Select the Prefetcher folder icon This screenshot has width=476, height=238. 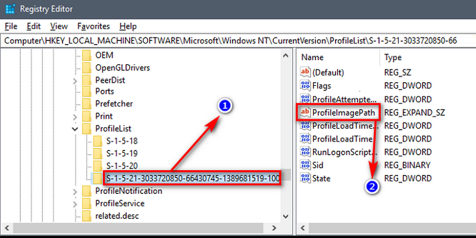(87, 104)
